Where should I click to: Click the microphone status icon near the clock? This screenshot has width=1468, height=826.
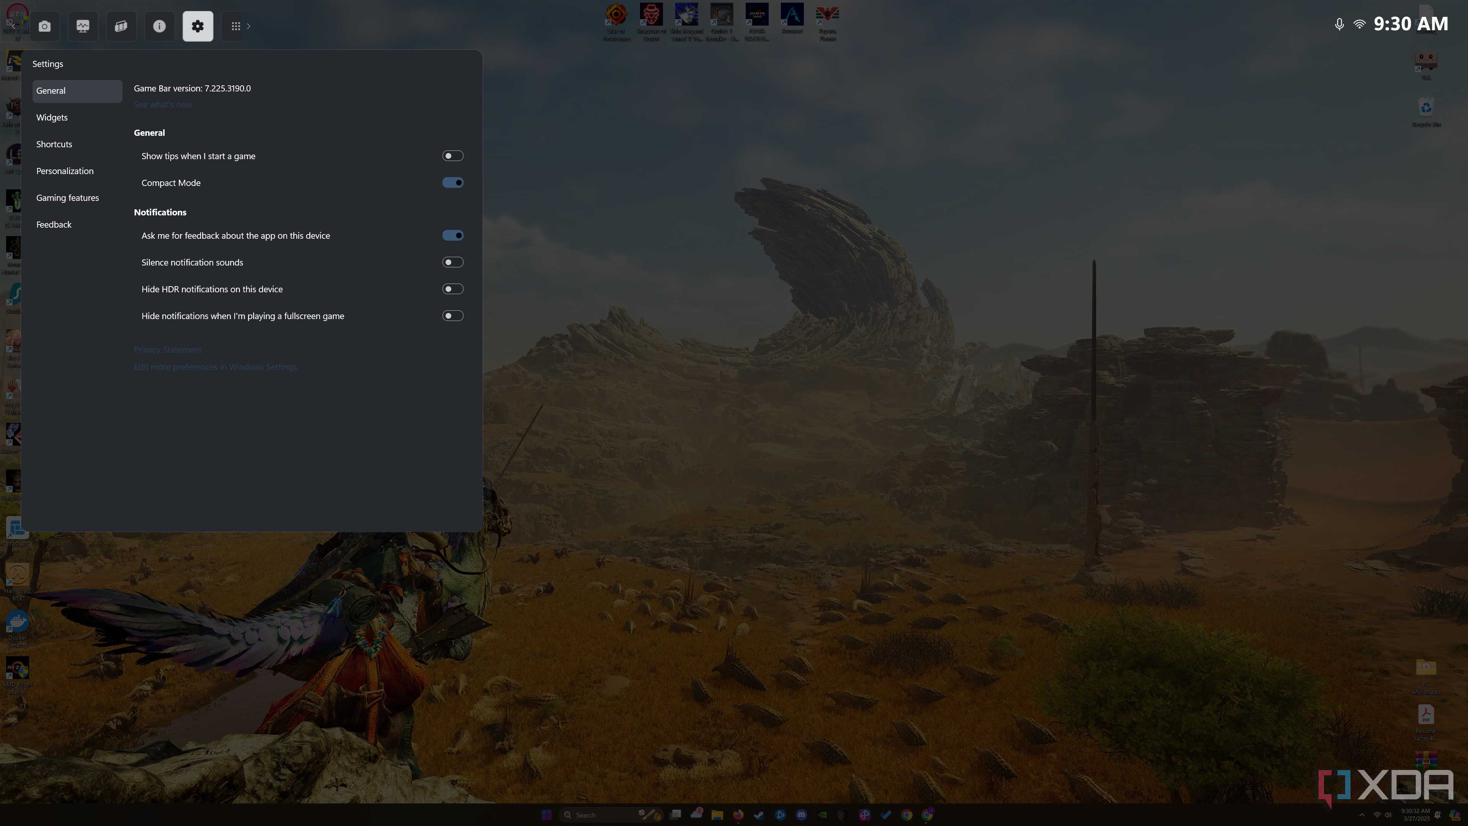tap(1339, 24)
